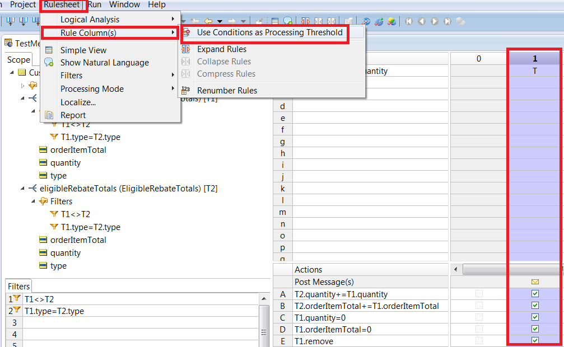Click the Show Natural Language toolbar icon
This screenshot has width=564, height=347.
click(x=288, y=21)
